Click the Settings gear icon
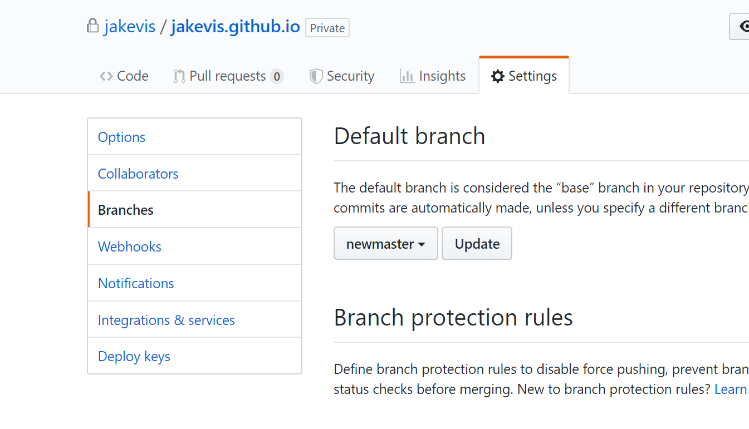The image size is (749, 429). tap(497, 76)
